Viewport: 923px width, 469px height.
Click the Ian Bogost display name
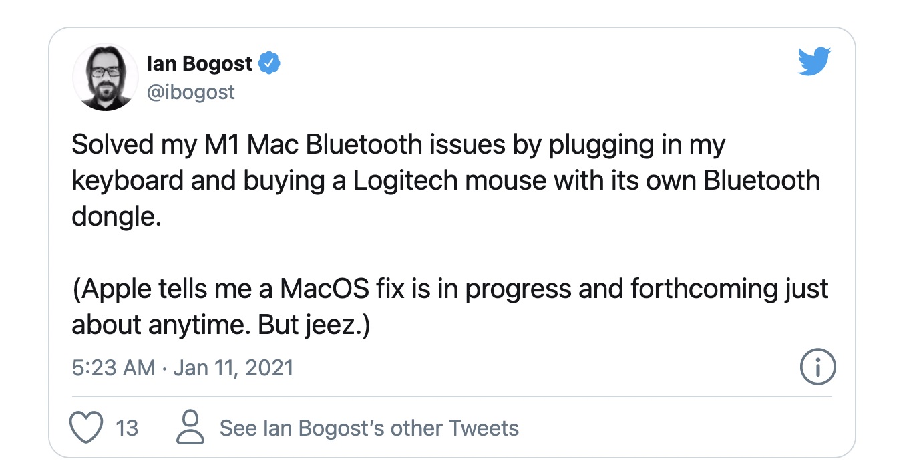tap(200, 64)
